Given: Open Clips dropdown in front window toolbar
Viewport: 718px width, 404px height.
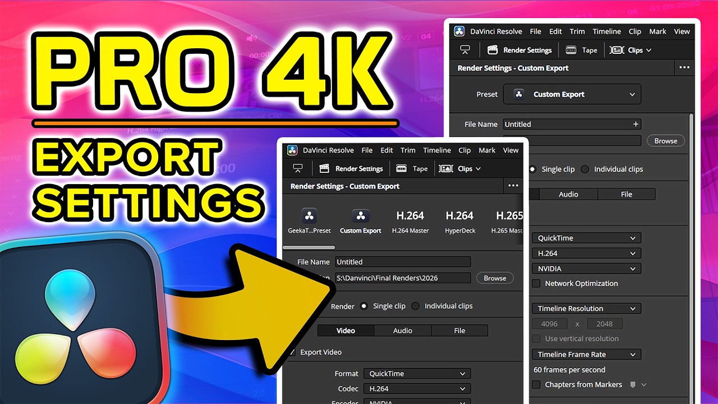Looking at the screenshot, I should tap(460, 168).
